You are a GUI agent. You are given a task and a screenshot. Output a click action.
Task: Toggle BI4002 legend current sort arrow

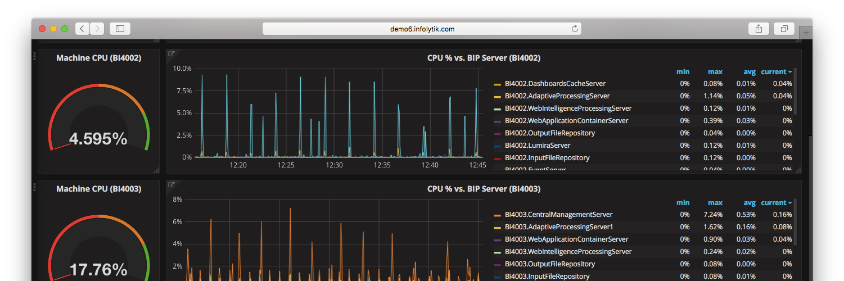coord(789,72)
